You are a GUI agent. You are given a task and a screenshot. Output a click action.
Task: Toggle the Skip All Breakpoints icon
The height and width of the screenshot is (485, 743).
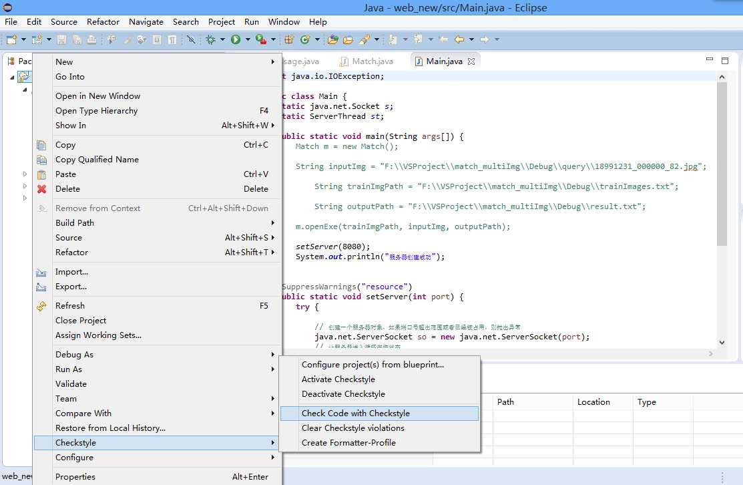click(191, 40)
